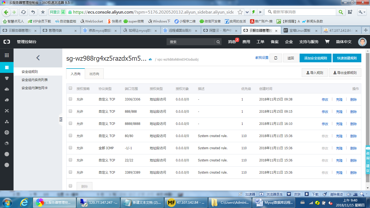Click the cloud icon next to the security group name

pyautogui.click(x=150, y=59)
